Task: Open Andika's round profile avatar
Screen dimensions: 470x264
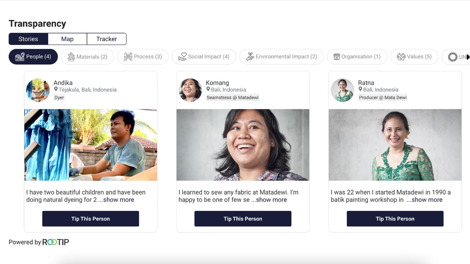Action: click(x=38, y=90)
